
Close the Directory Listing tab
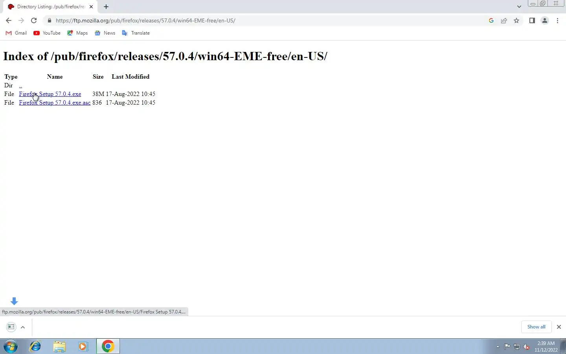[91, 7]
